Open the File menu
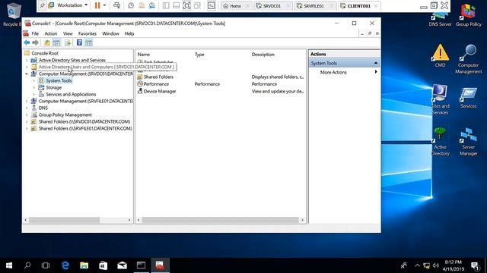 coord(35,33)
